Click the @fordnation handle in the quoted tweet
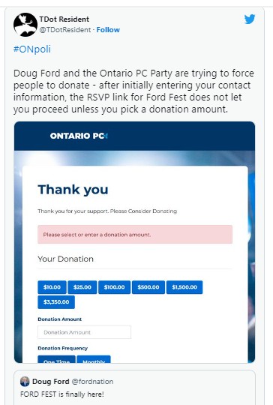Image resolution: width=273 pixels, height=405 pixels. (92, 382)
